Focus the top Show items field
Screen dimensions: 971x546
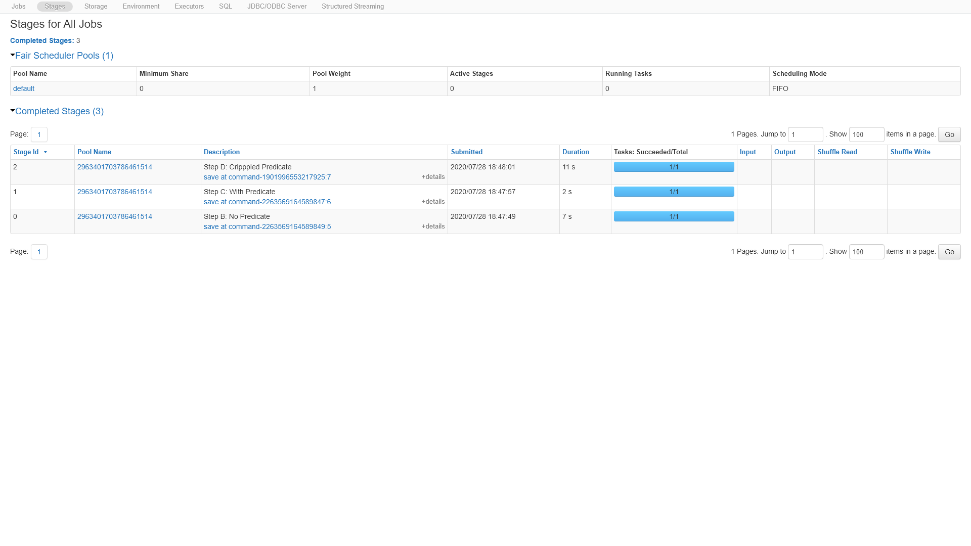tap(867, 134)
